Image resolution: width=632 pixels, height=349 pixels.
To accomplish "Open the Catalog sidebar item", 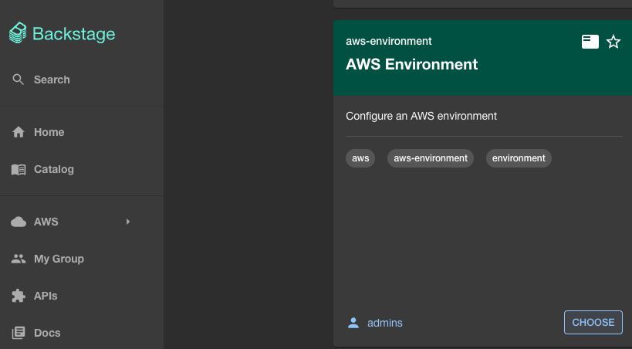I will [x=53, y=169].
